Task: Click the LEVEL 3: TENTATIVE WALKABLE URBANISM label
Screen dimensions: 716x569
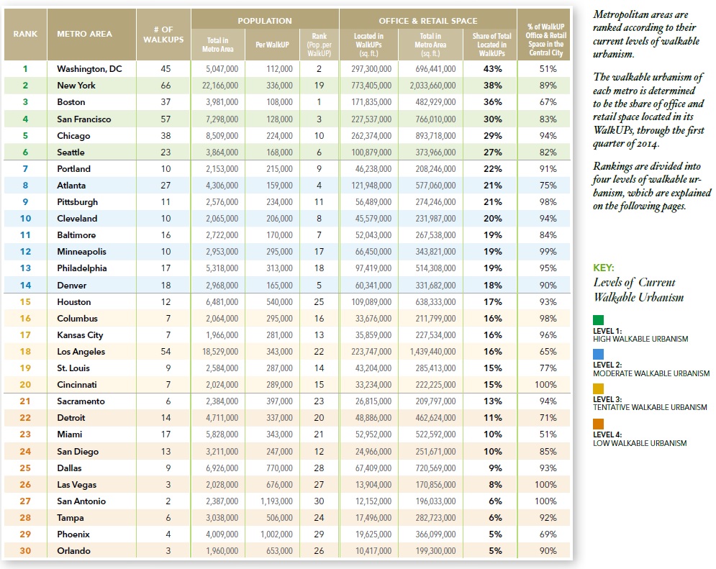Action: click(651, 404)
